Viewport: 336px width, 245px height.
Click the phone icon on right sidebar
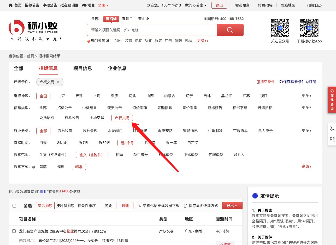[332, 129]
